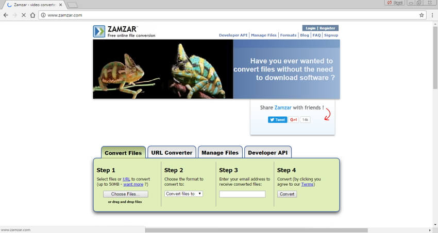Viewport: 438px width, 233px height.
Task: Open the Terms link in Step 4
Action: coord(307,184)
